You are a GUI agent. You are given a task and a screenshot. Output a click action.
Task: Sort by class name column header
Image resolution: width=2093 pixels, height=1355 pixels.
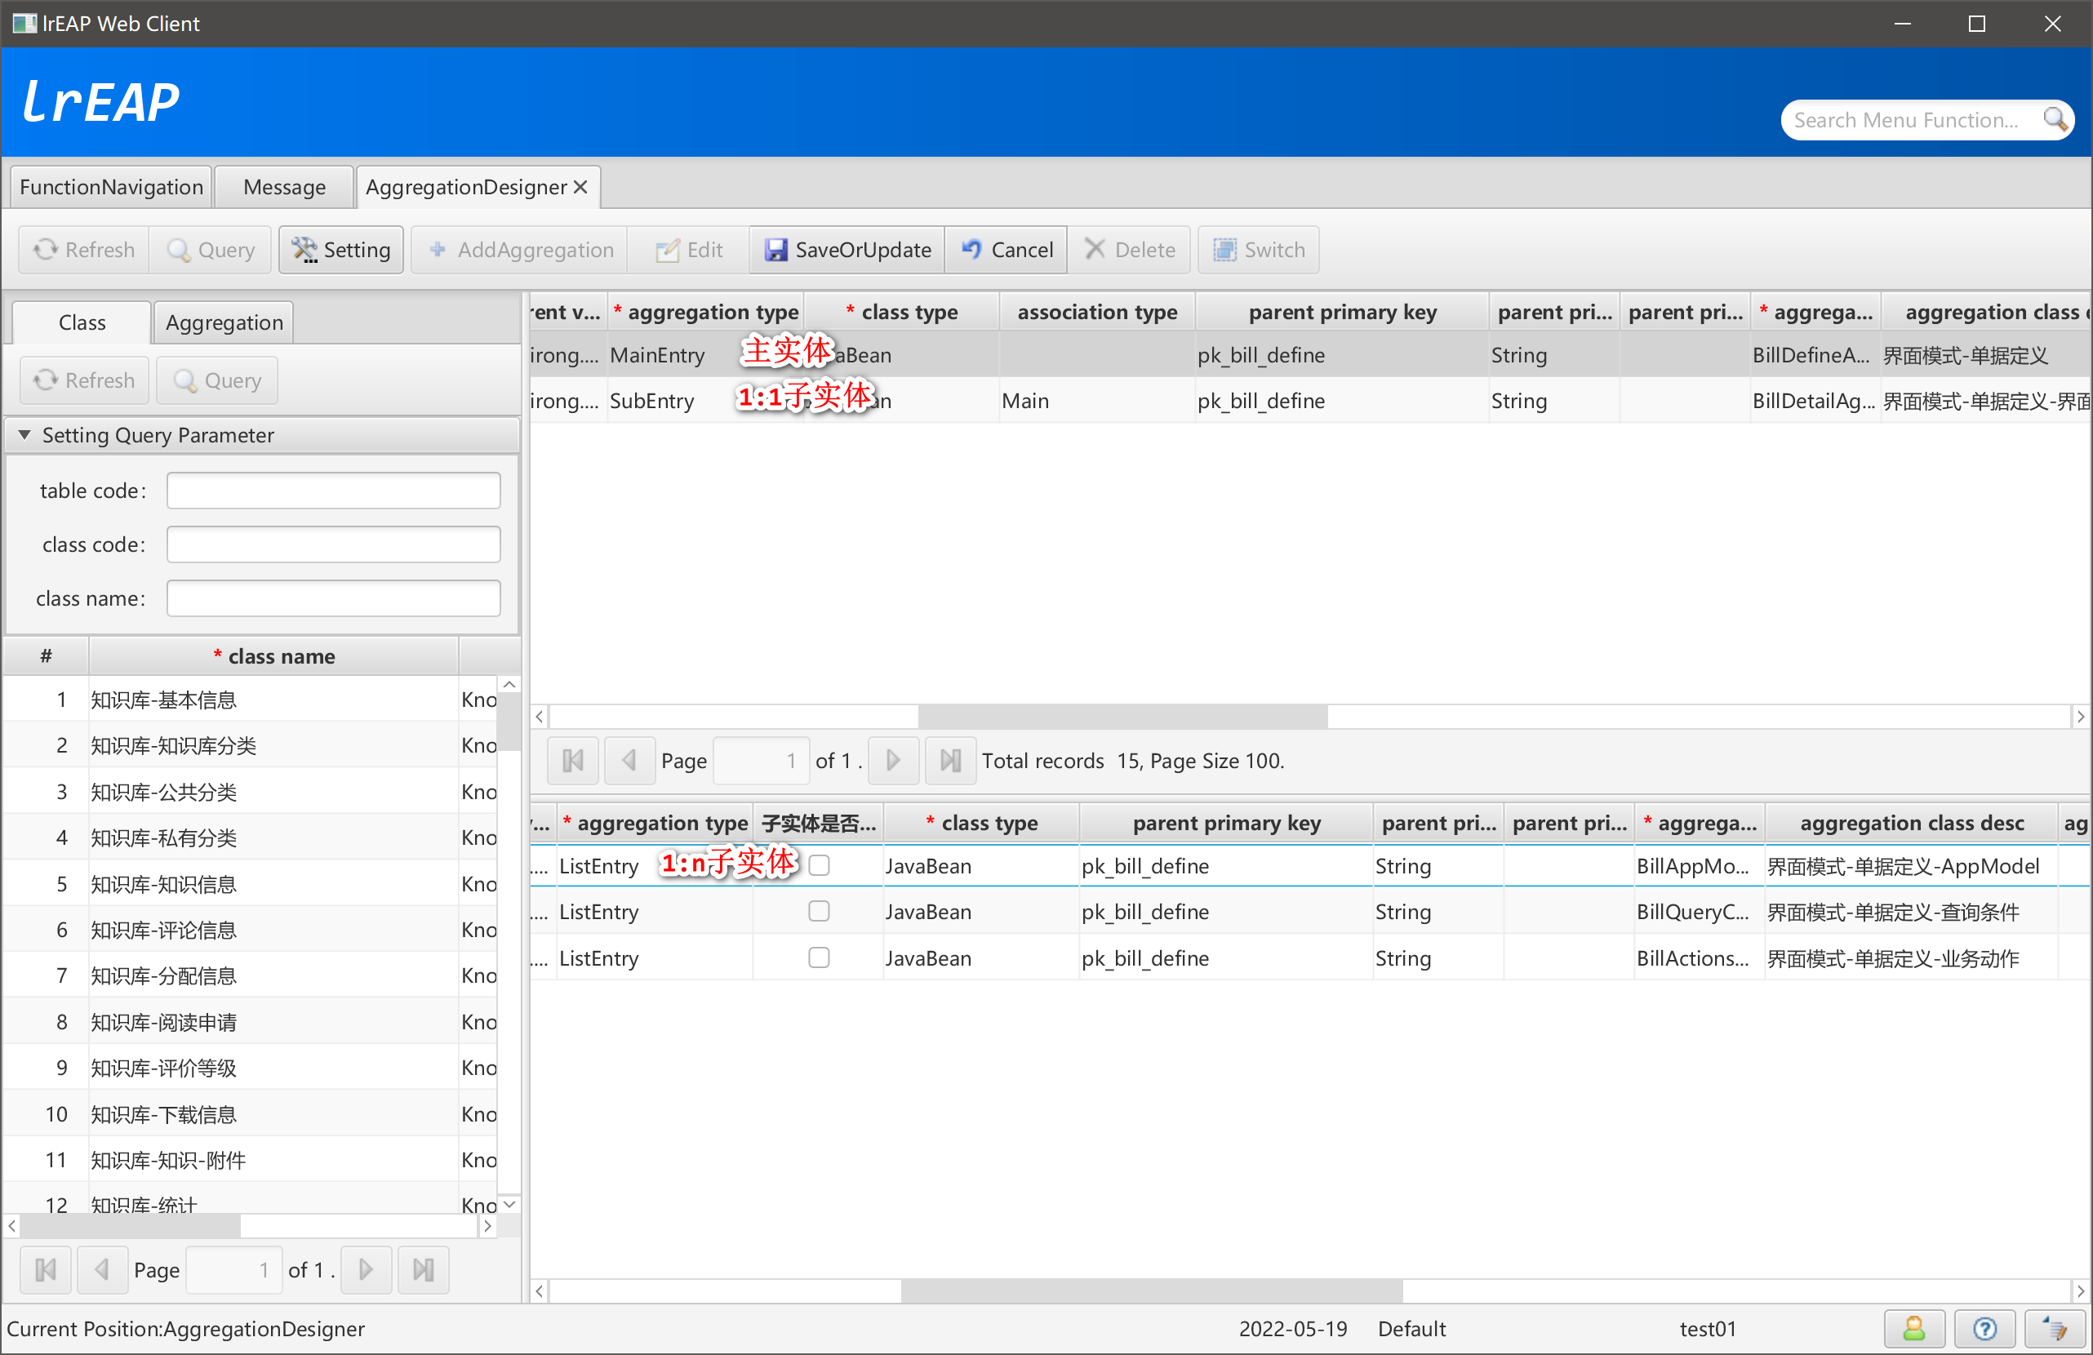273,656
